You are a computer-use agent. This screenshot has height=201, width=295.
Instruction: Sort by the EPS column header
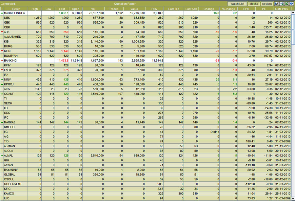coord(246,9)
